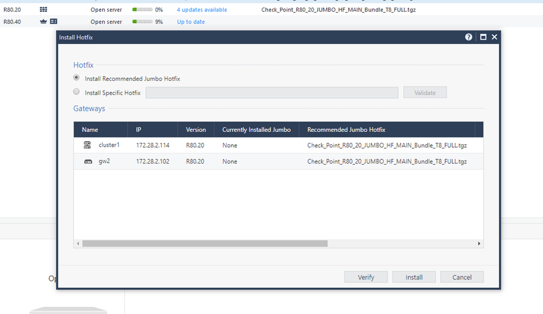Click the R80.20 row 0% progress bar
Image resolution: width=543 pixels, height=314 pixels.
(142, 10)
